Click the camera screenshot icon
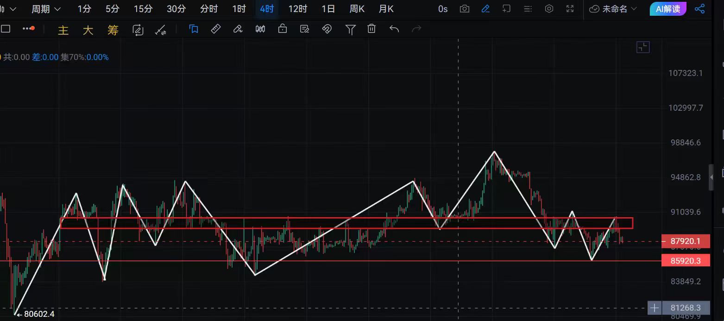This screenshot has width=724, height=321. [464, 9]
